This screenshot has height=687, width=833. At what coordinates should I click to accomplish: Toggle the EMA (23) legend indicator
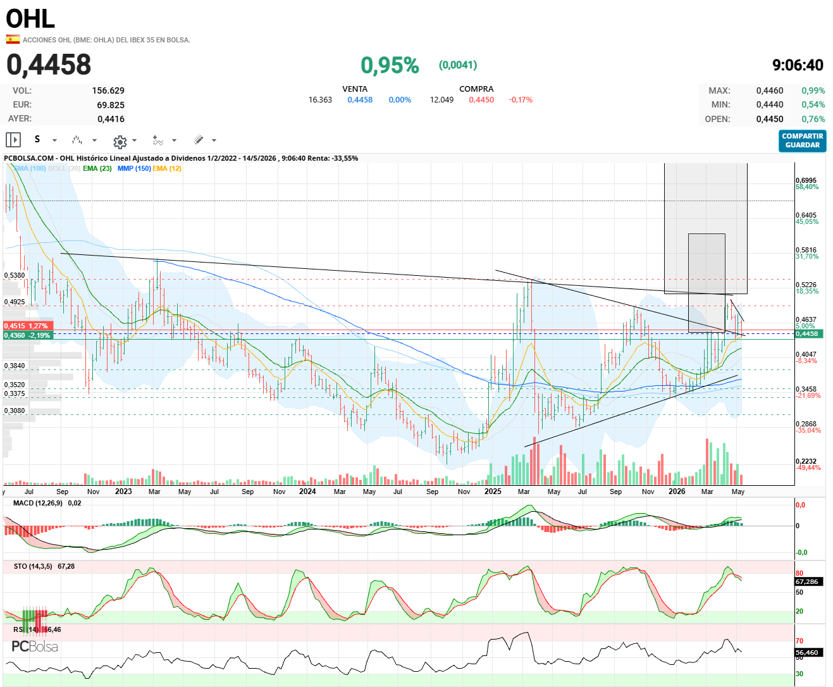[97, 168]
